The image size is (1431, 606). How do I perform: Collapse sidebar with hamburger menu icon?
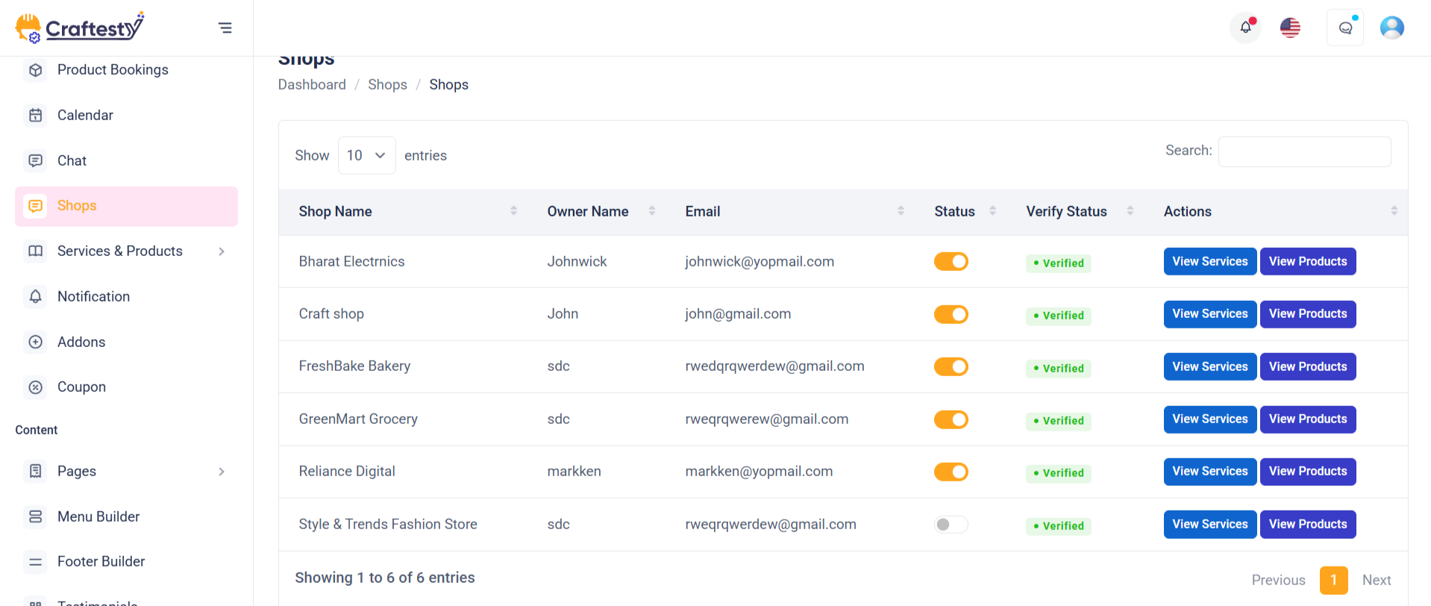225,28
